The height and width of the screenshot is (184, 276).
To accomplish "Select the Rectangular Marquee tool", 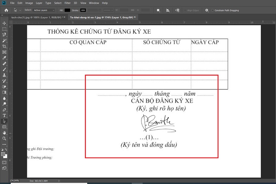I will tap(4, 29).
